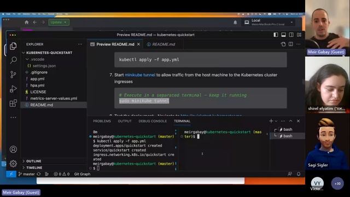Open Manage gear in activity bar
The height and width of the screenshot is (197, 350).
(x=13, y=164)
